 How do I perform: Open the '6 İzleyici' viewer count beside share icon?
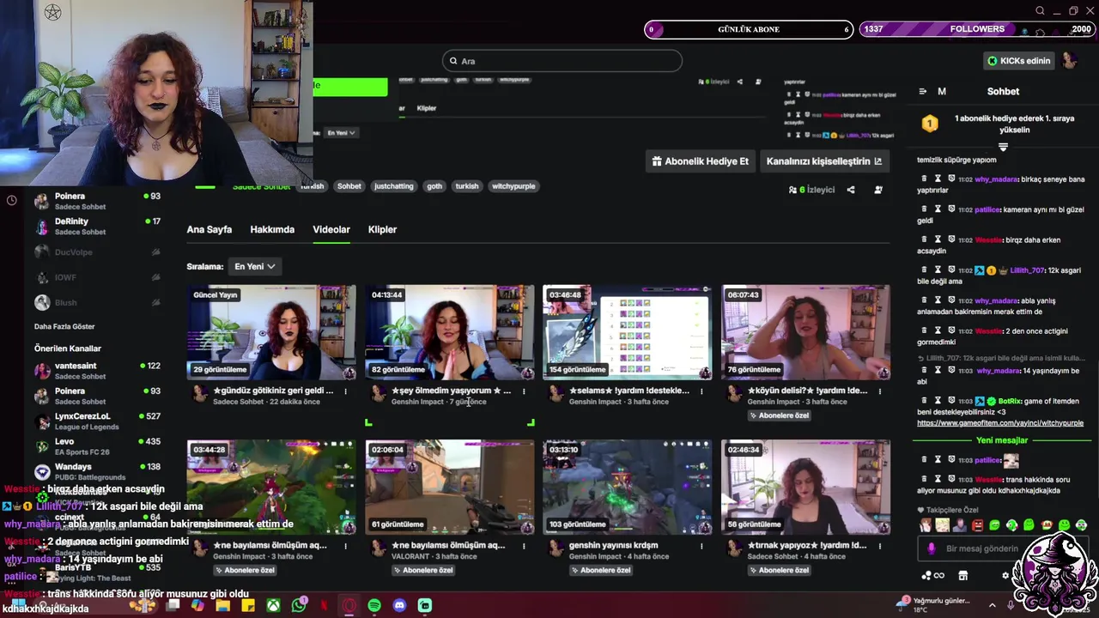[811, 190]
